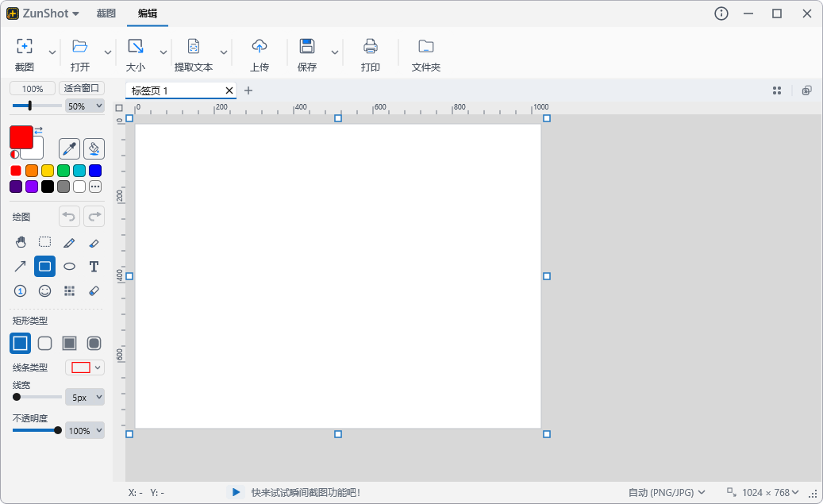Select the numbered step marker tool
The image size is (823, 504).
[x=21, y=290]
